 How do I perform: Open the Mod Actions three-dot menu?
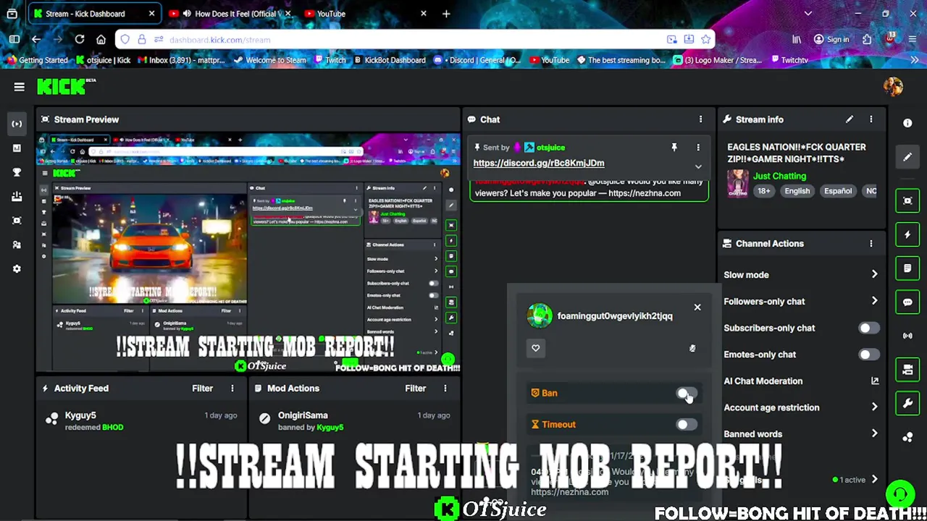coord(445,389)
